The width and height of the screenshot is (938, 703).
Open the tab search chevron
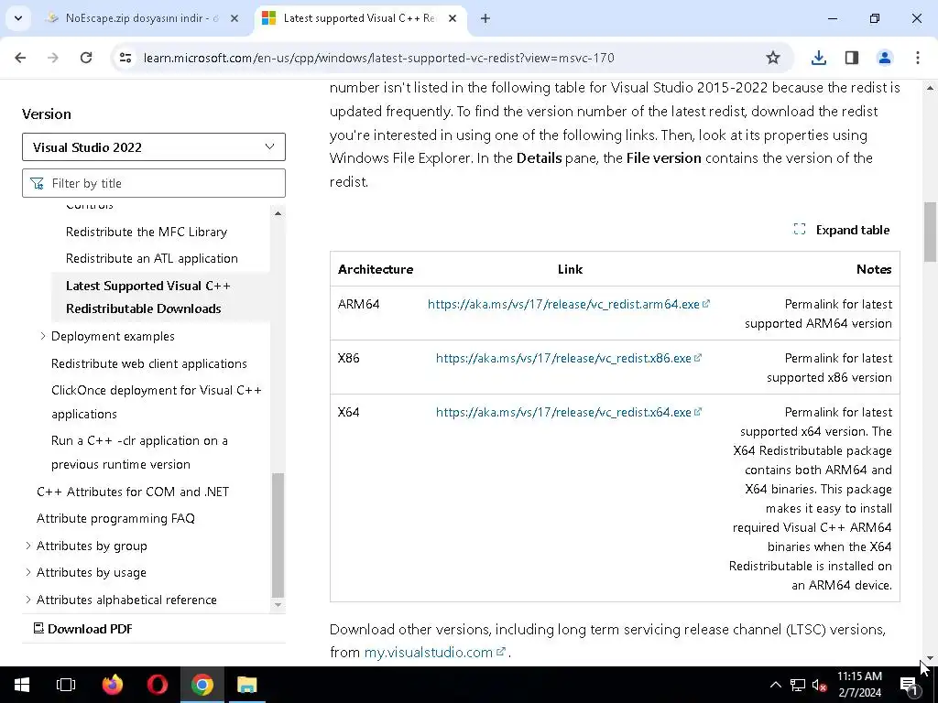click(18, 18)
